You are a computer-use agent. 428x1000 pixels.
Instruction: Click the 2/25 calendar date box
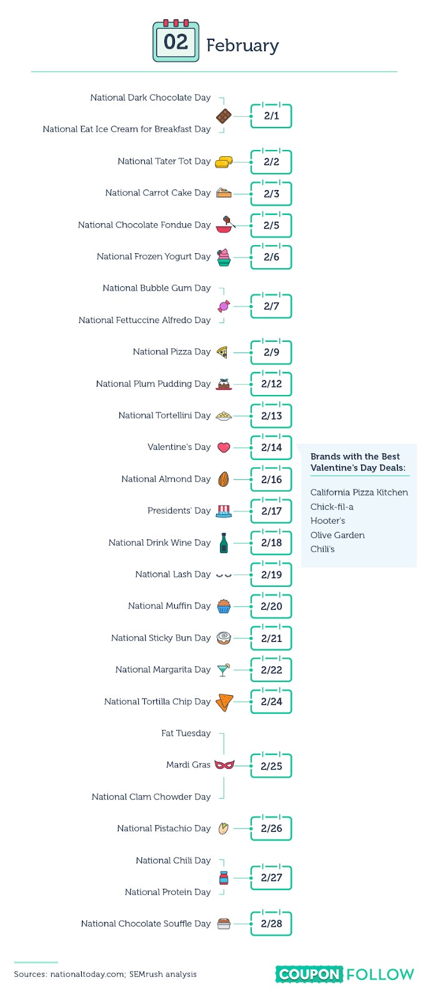pos(271,766)
